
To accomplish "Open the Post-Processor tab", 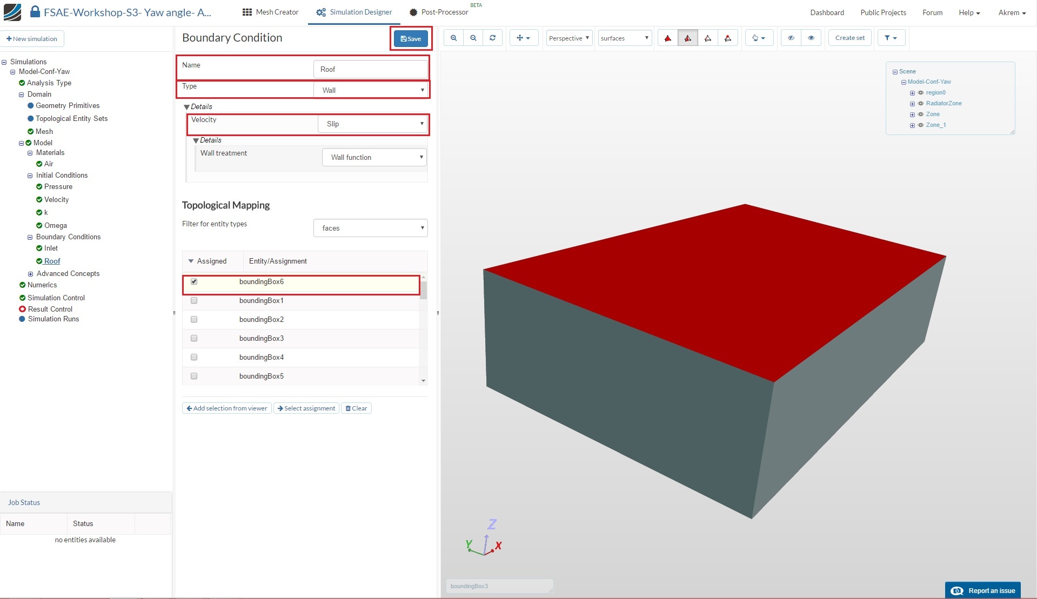I will (439, 12).
